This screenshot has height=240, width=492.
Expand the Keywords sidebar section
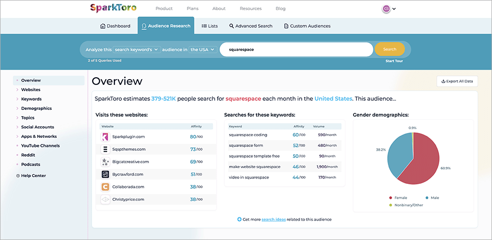[31, 99]
